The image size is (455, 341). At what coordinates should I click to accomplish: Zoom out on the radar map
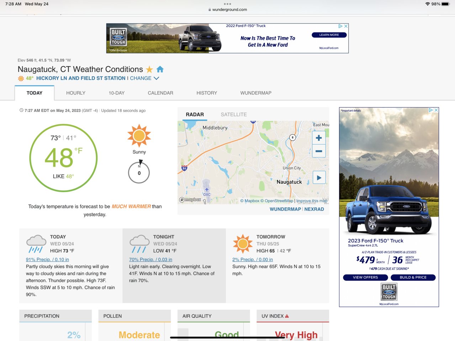click(x=319, y=151)
